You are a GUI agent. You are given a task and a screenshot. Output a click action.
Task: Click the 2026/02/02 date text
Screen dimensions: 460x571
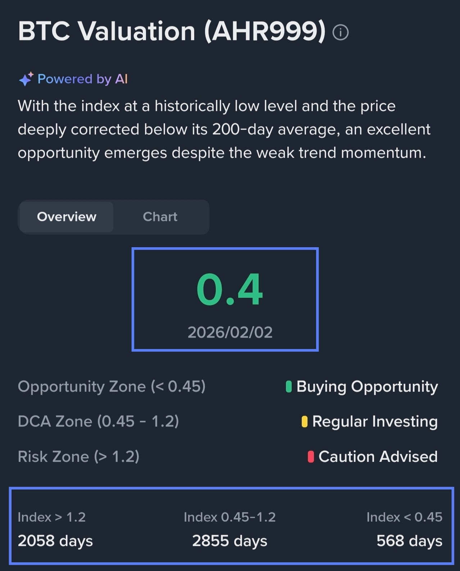(x=230, y=332)
